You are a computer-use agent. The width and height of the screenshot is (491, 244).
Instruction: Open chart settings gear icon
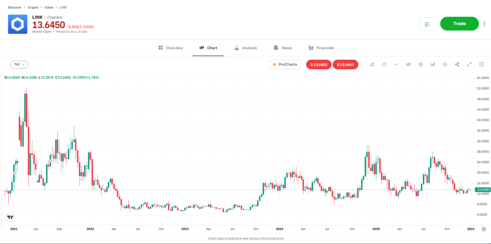pos(421,65)
